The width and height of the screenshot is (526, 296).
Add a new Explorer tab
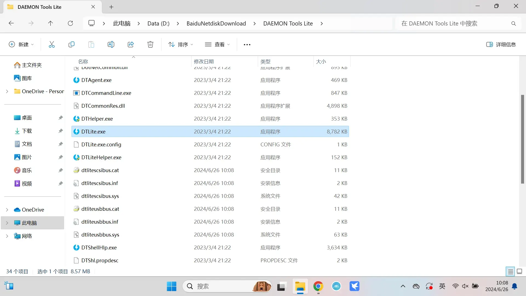[111, 7]
